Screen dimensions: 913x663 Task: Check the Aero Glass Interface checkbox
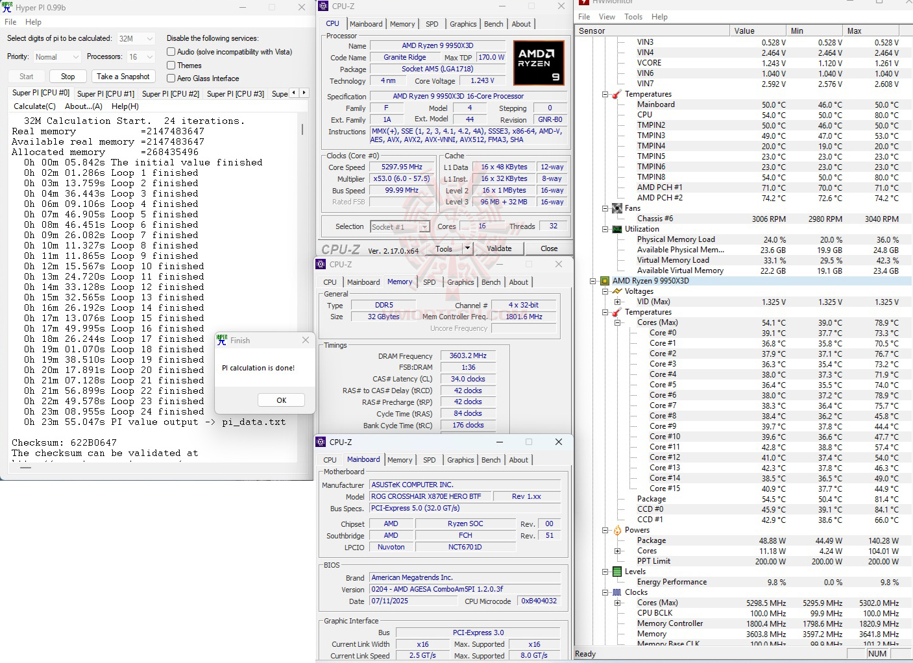tap(170, 78)
